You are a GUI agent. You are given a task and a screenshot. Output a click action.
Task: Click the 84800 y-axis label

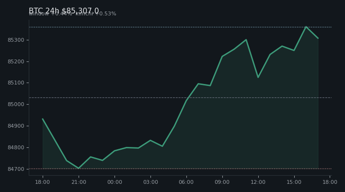[x=16, y=147]
